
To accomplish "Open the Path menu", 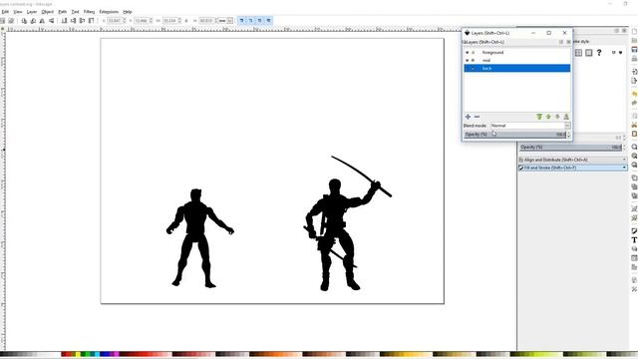I will pos(62,12).
